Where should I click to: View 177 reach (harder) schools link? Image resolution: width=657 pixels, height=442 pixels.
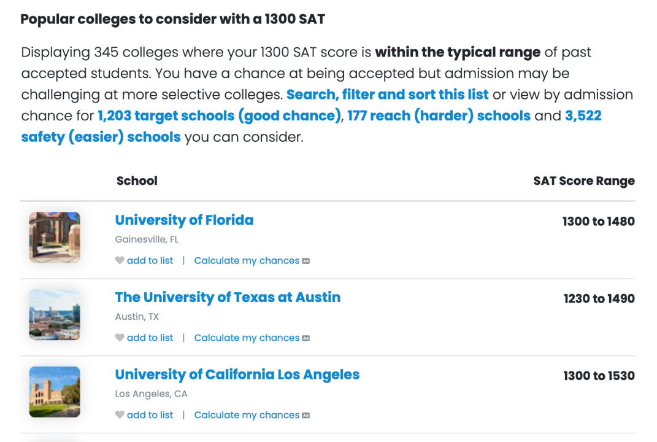439,115
